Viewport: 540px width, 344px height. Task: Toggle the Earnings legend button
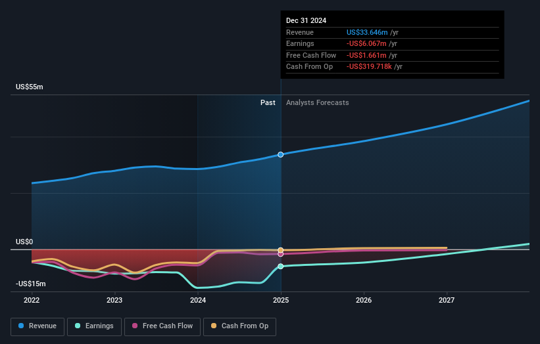click(94, 326)
